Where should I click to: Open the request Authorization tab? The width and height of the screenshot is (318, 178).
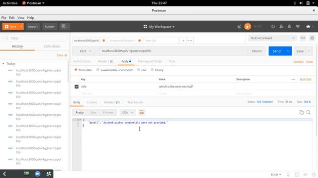coord(82,61)
